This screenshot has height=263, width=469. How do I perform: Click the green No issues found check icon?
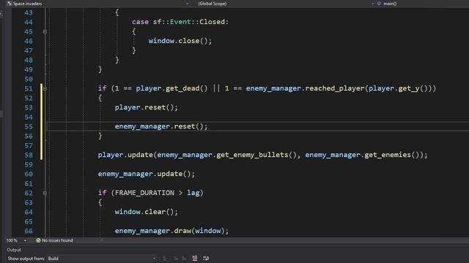pyautogui.click(x=38, y=240)
